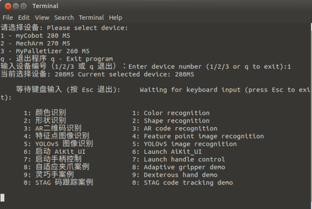Minimize the Terminal window
312x209 pixels.
pyautogui.click(x=15, y=6)
